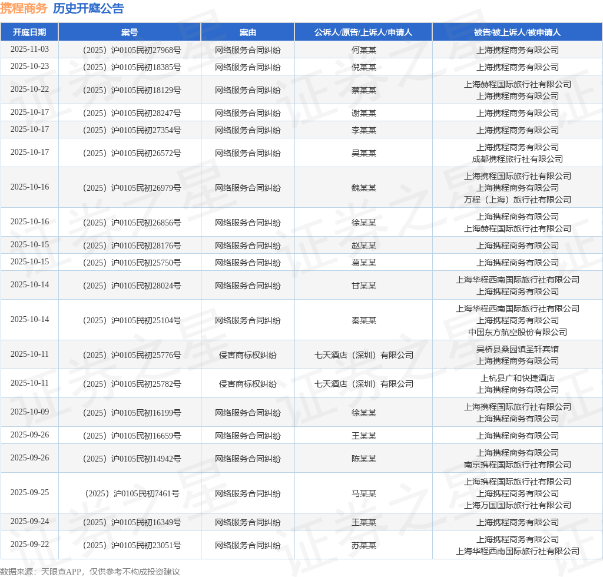Select case number 沪0105民初7461号
Screen dimensions: 603x577
[x=132, y=493]
